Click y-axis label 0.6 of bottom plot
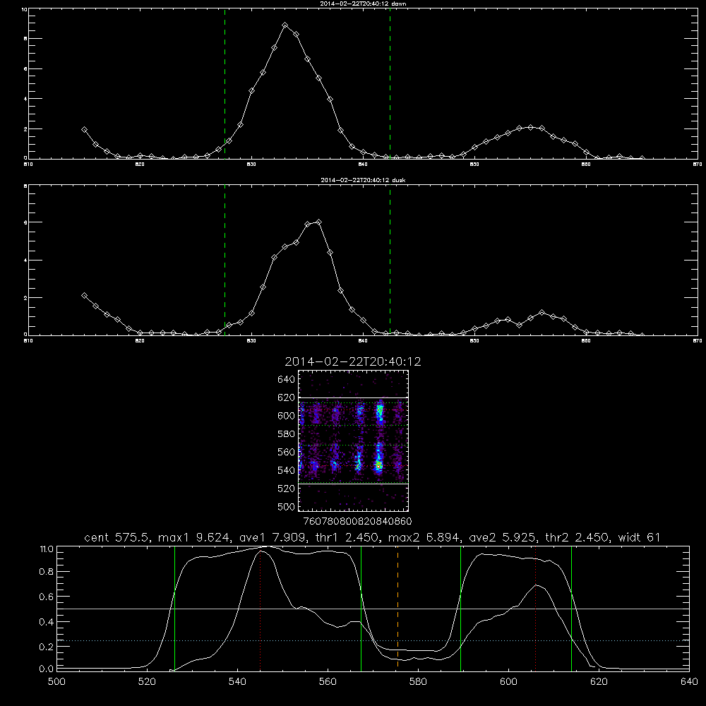 click(x=47, y=597)
